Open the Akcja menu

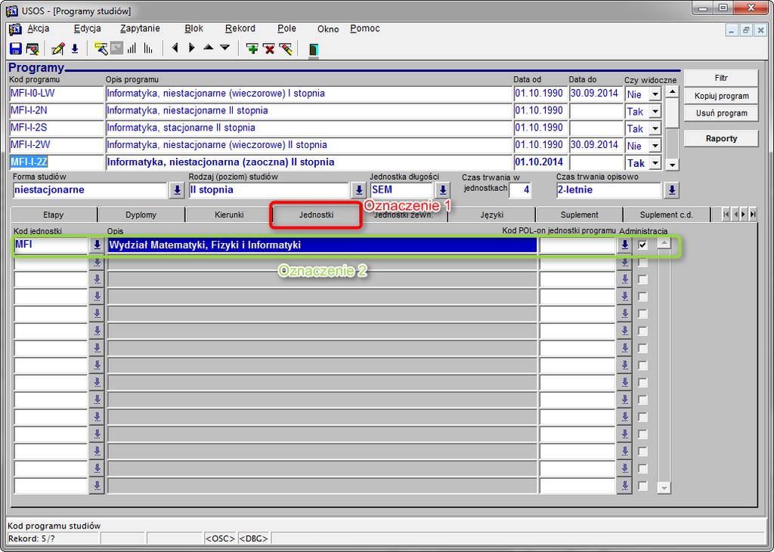38,29
